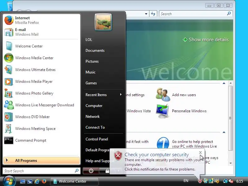
Task: Click Show Desktop quick launch icon
Action: 22,181
